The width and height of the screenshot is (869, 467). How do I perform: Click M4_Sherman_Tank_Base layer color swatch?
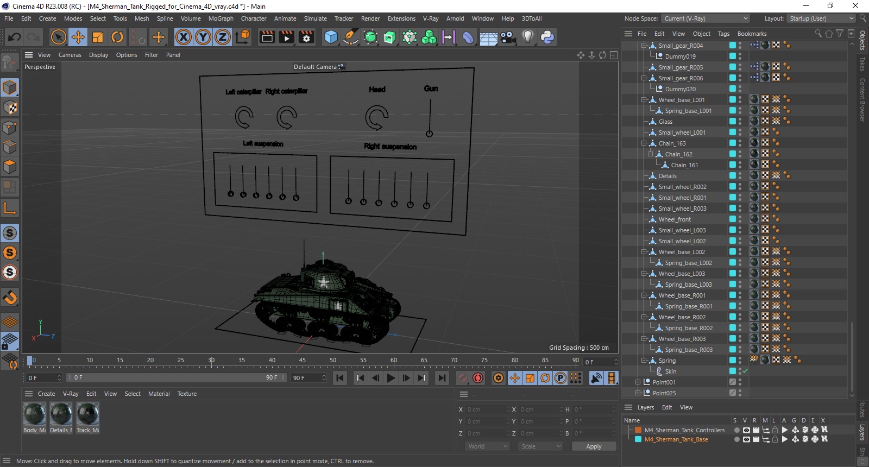(x=638, y=439)
